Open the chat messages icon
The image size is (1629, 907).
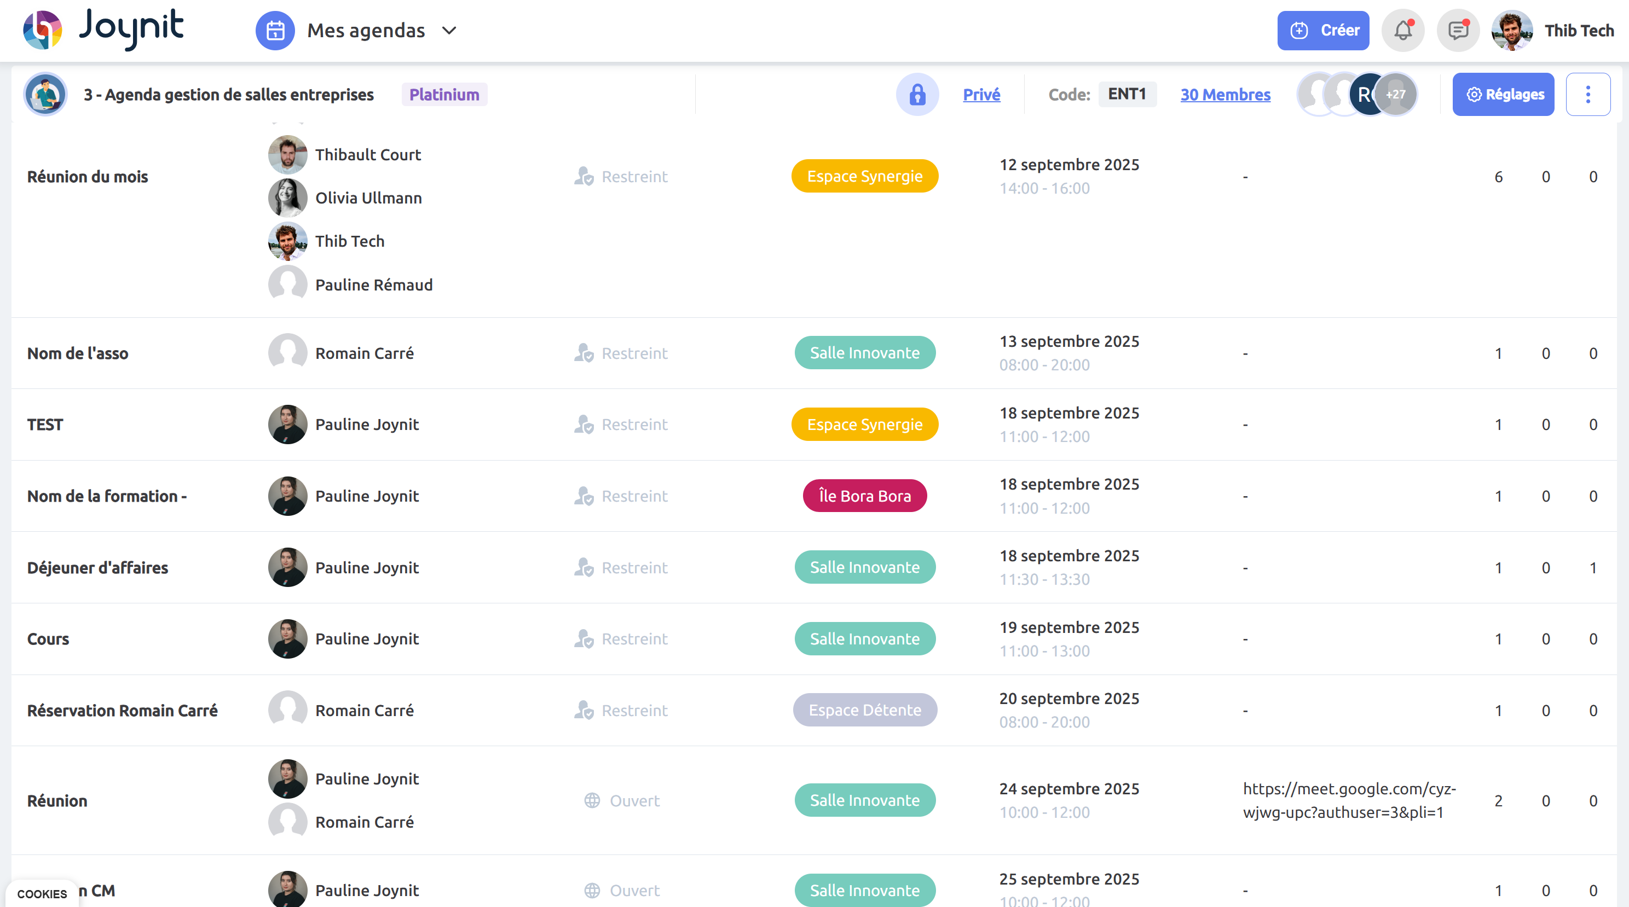(x=1457, y=30)
